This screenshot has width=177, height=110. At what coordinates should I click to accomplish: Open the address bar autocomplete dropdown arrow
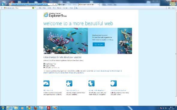[x=51, y=4]
